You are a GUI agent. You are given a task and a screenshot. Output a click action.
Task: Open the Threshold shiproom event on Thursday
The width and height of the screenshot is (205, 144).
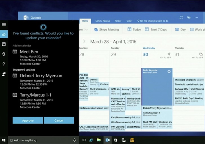[x=189, y=80]
